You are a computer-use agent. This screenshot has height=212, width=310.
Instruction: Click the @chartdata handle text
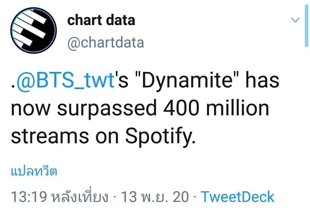pyautogui.click(x=106, y=43)
